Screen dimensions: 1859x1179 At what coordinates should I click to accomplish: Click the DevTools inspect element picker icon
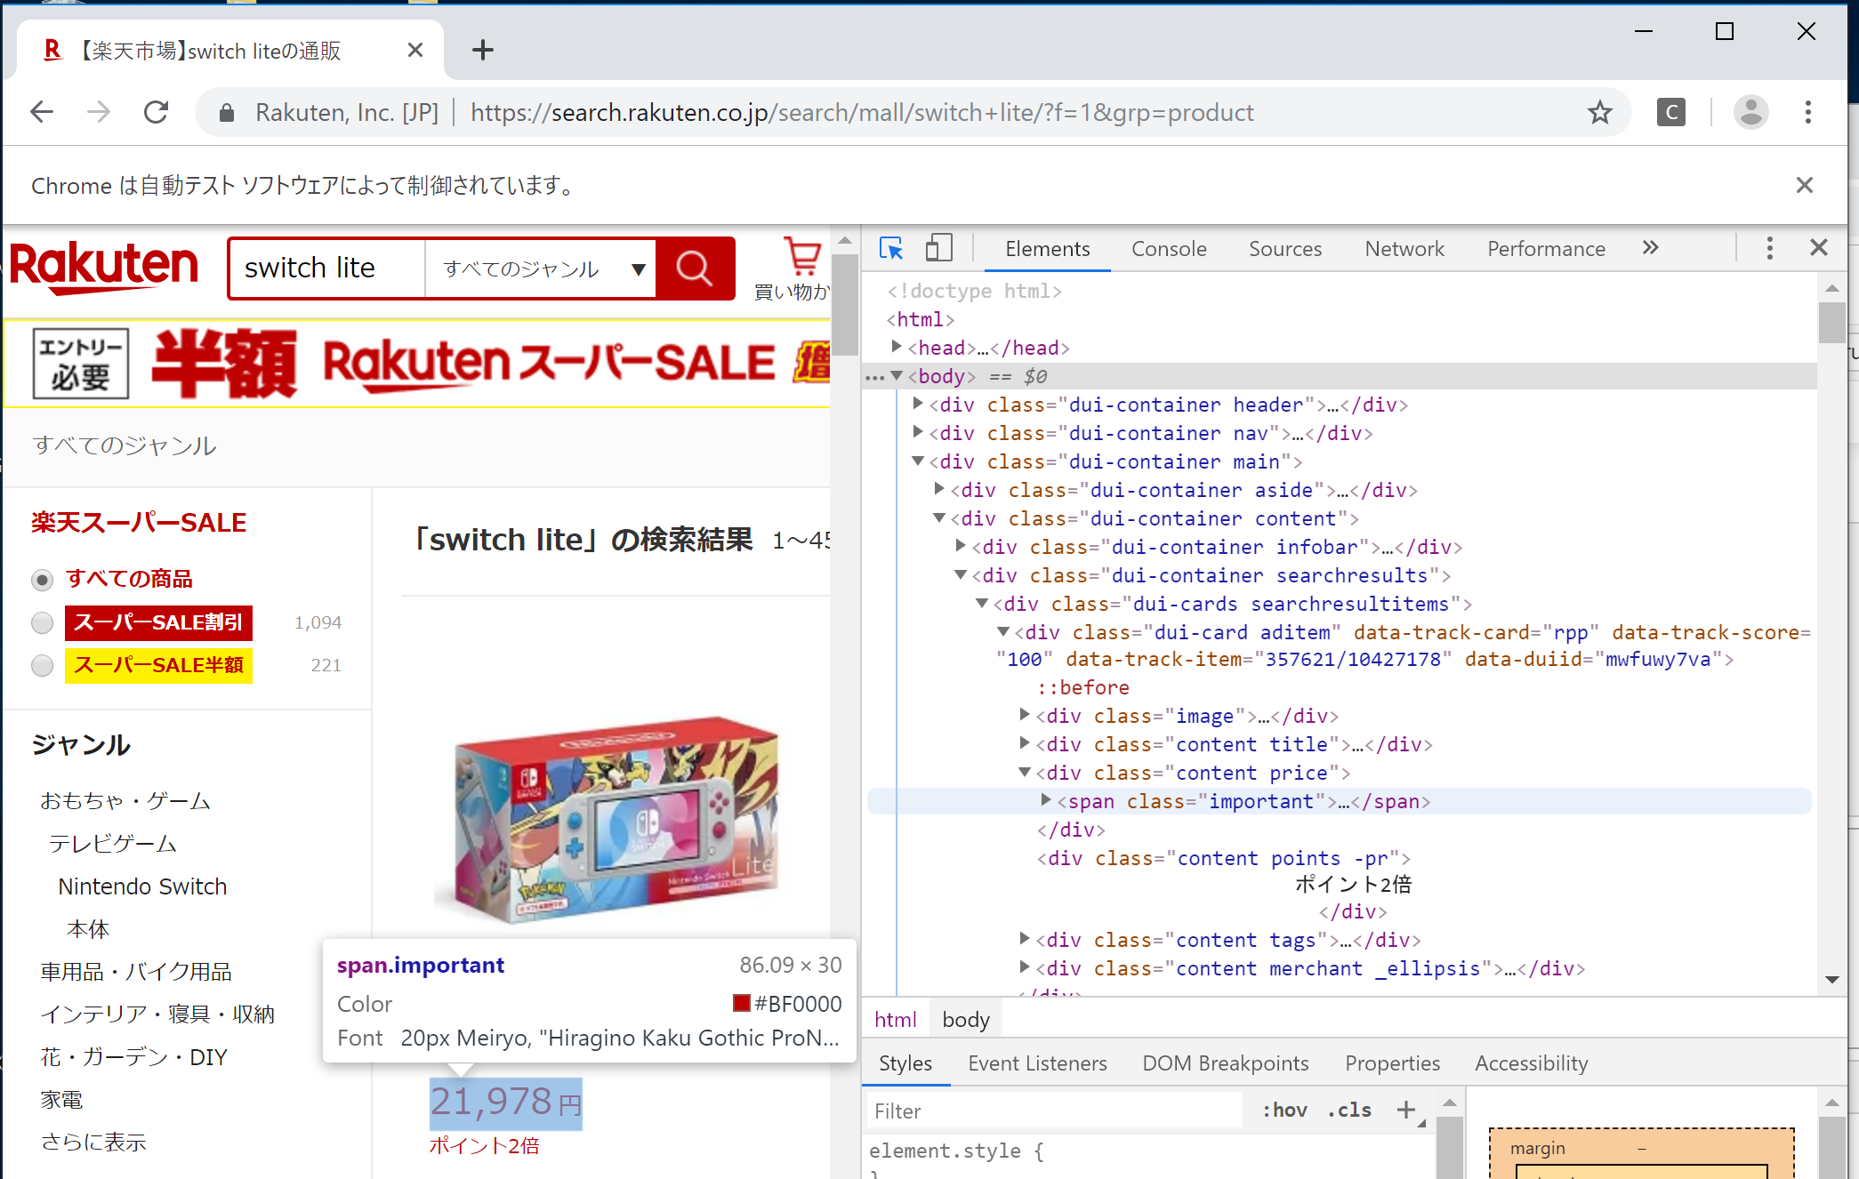890,248
